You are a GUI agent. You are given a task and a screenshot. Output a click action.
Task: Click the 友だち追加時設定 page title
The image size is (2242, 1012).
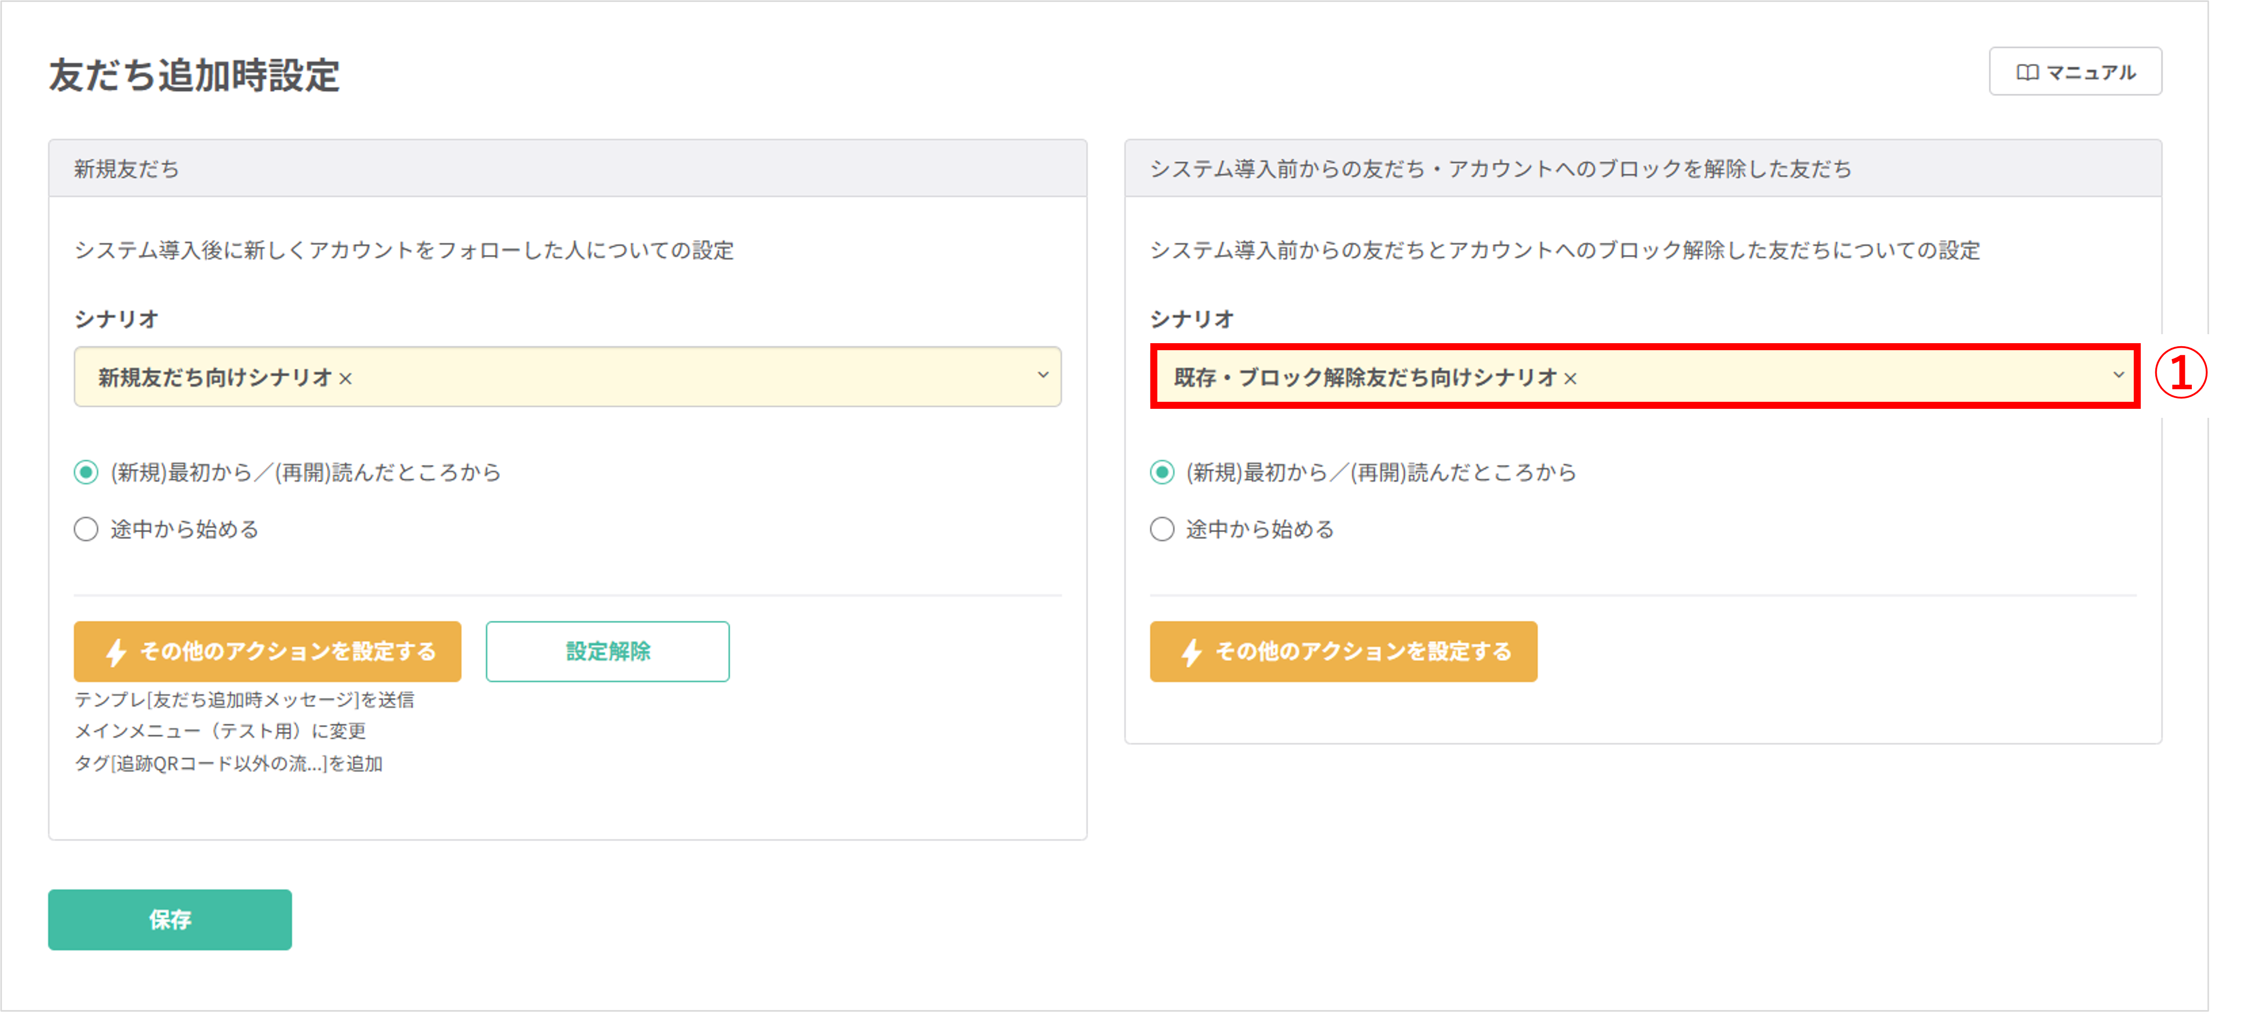pos(194,75)
